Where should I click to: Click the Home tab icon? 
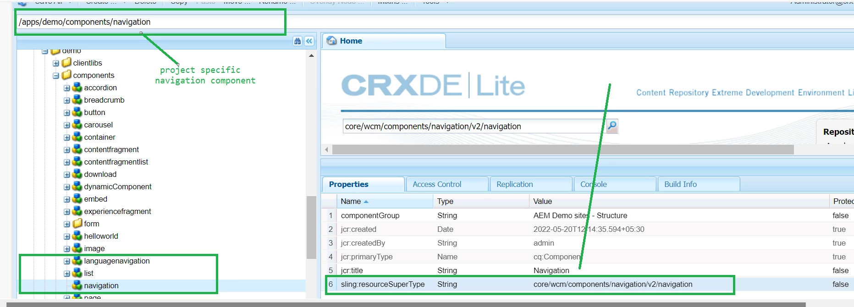[331, 41]
